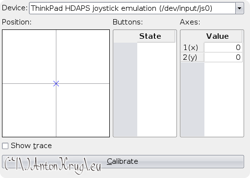Select the 1(x) axis row label
Screen dimensions: 250x178
(x=193, y=48)
